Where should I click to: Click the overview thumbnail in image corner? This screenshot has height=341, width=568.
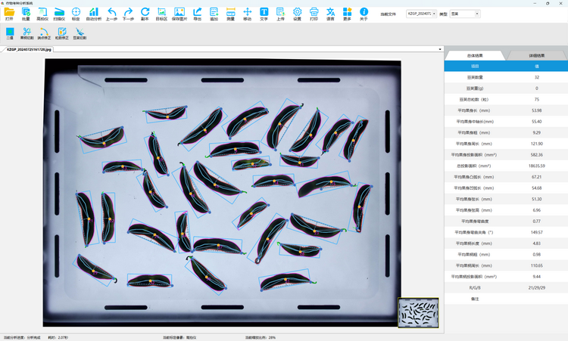click(418, 311)
